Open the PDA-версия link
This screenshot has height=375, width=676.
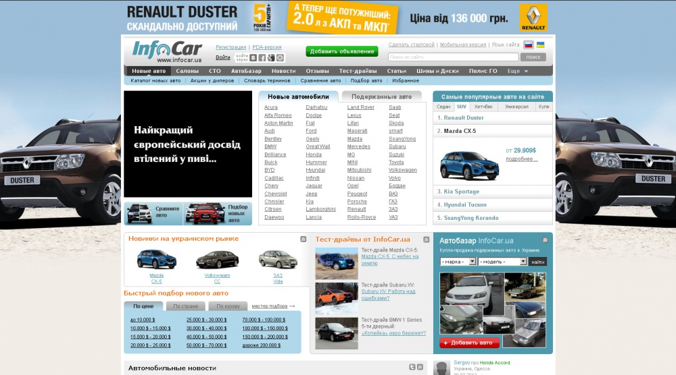pos(267,47)
